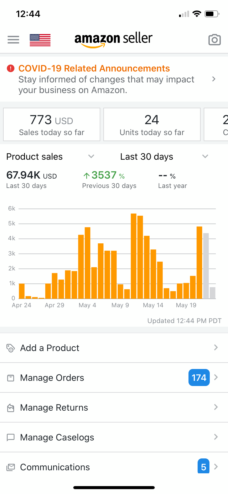
Task: Open the camera scanner icon
Action: (x=214, y=40)
